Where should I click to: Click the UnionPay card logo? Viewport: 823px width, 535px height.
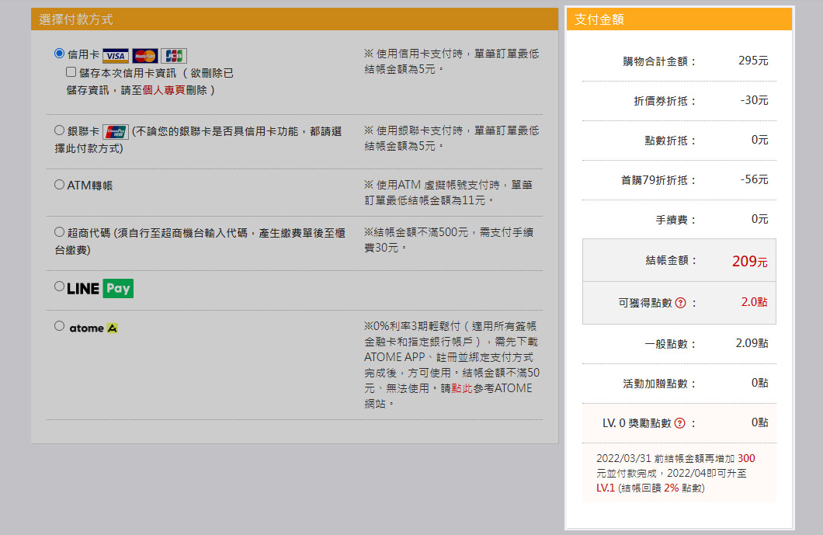(x=115, y=132)
